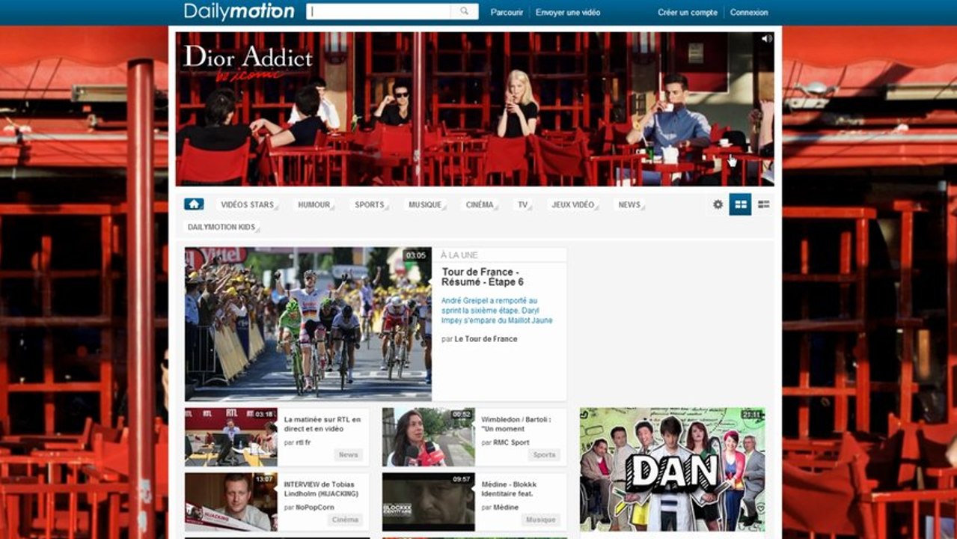
Task: Open the Dailymotion Kids category
Action: (222, 227)
